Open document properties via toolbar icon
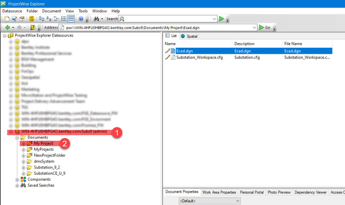Viewport: 345px width, 205px height. 21,19
